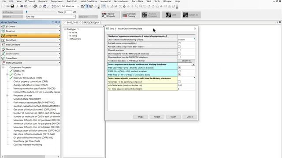Image resolution: width=282 pixels, height=158 pixels.
Task: Collapse the Rocktype 1 tree node
Action: 65,29
